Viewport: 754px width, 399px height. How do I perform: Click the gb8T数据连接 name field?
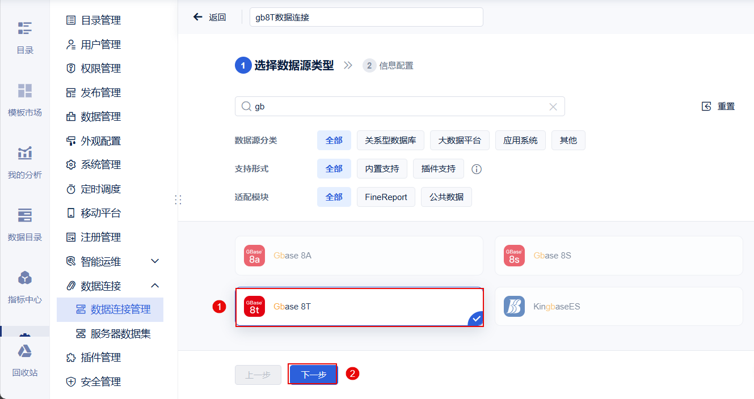[x=367, y=17]
